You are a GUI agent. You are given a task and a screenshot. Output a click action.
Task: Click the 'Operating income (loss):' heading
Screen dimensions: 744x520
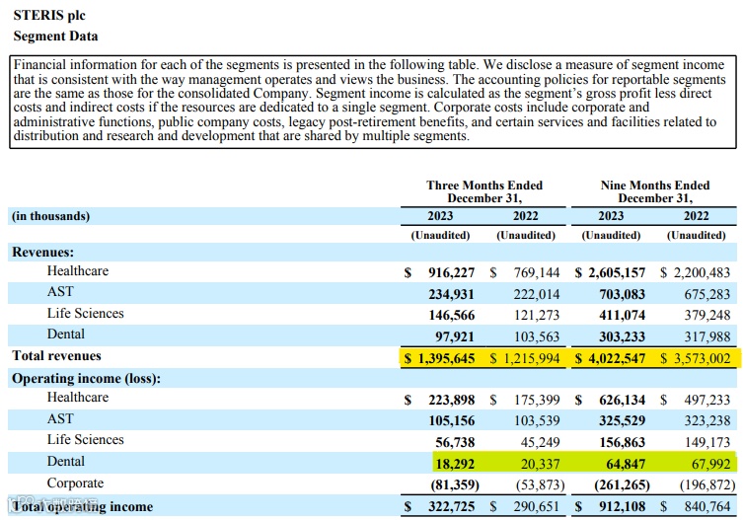point(87,379)
